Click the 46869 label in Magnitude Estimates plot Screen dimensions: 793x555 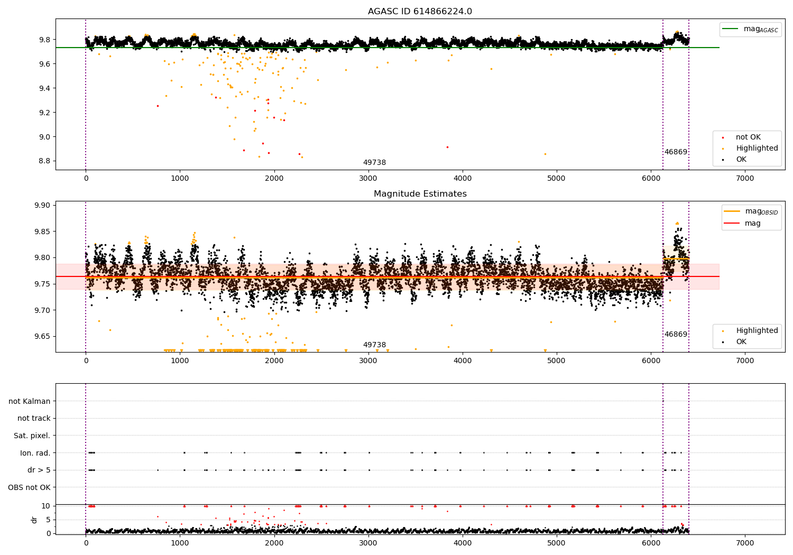[676, 335]
